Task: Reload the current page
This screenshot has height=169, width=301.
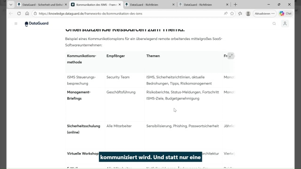Action: point(19,14)
